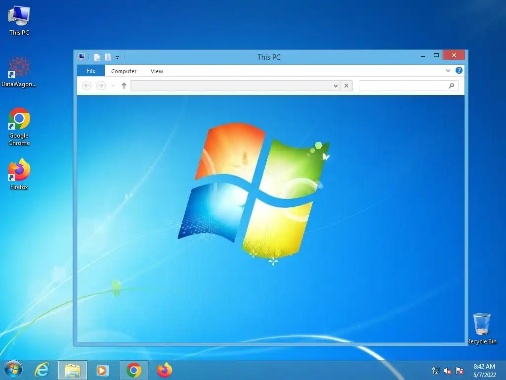The image size is (506, 380).
Task: Open the DataWagon desktop shortcut
Action: (x=19, y=72)
